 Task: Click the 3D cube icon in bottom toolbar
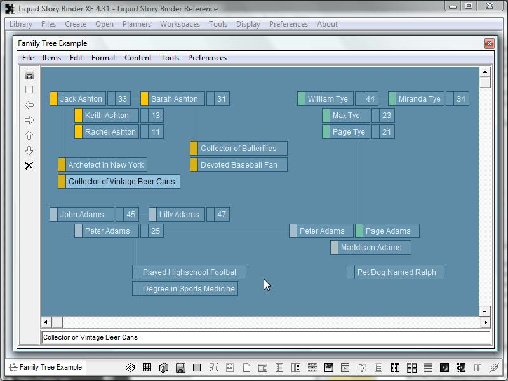coord(163,368)
